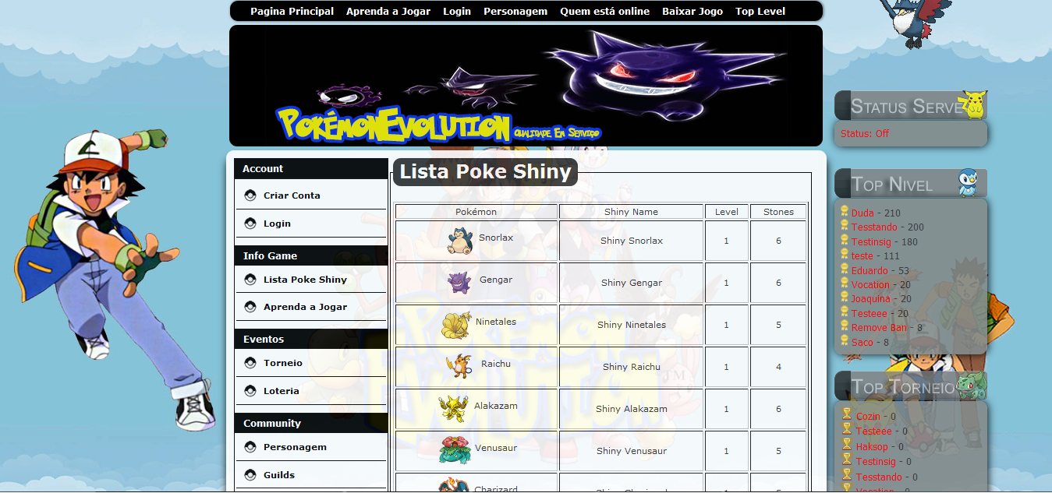The image size is (1052, 493).
Task: View the Top Level ranking page
Action: 760,12
